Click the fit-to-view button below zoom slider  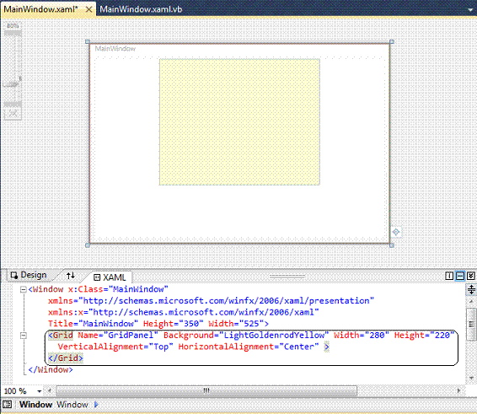point(13,114)
